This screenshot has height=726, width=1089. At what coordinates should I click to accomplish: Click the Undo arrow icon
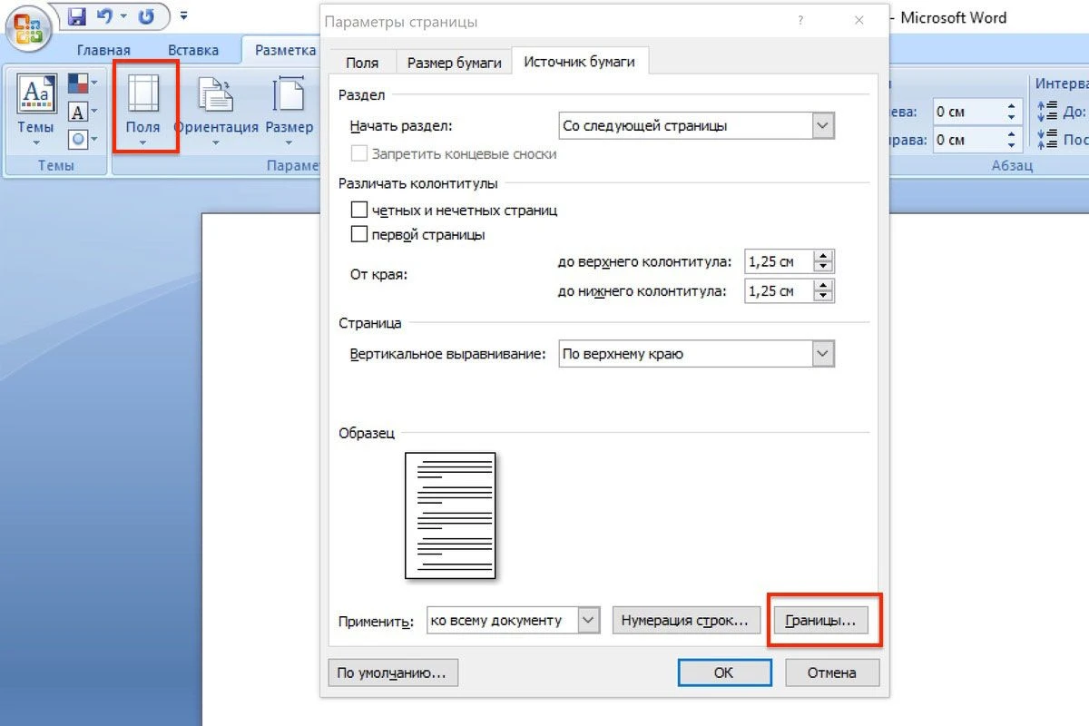pos(103,16)
